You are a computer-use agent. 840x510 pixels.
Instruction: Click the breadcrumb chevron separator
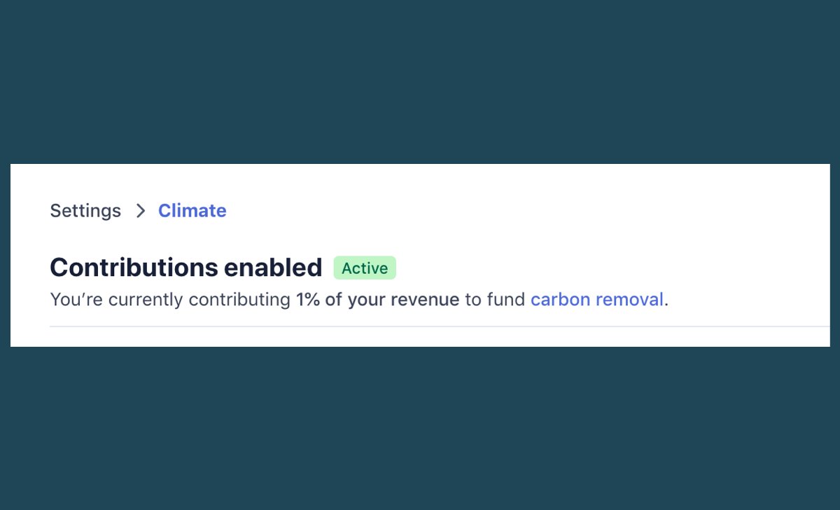coord(141,211)
